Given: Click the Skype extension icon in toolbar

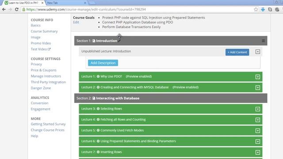Looking at the screenshot, I should coord(270,9).
